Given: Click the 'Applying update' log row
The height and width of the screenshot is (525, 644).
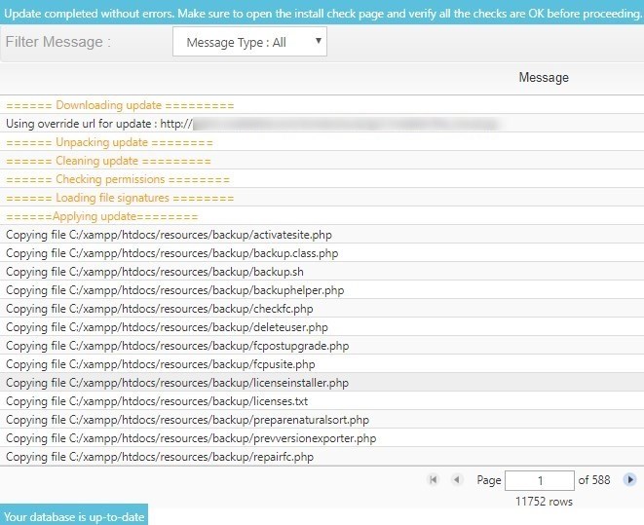Looking at the screenshot, I should point(102,216).
